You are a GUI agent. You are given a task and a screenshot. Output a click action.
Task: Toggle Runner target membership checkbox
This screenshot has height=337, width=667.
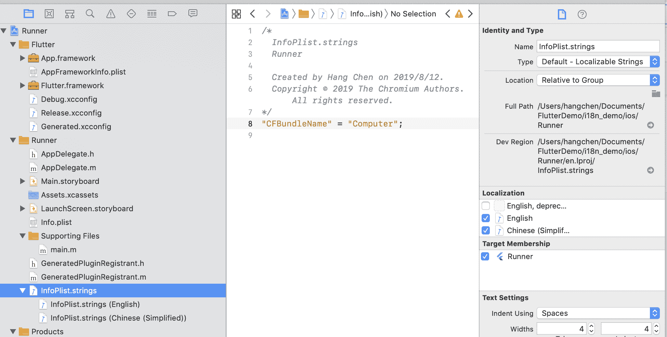coord(485,256)
